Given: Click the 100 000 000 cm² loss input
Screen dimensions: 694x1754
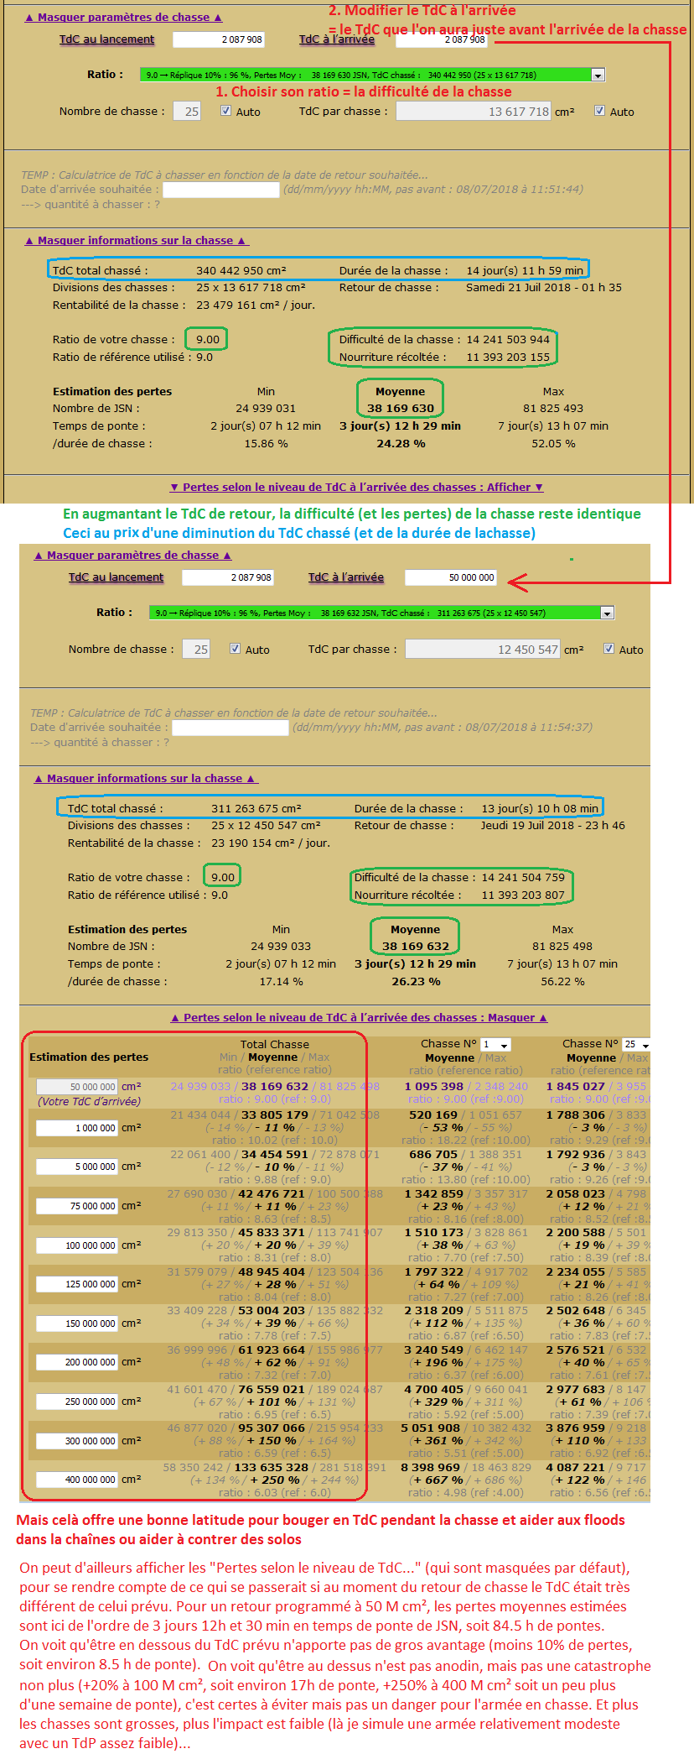Looking at the screenshot, I should coord(77,1245).
